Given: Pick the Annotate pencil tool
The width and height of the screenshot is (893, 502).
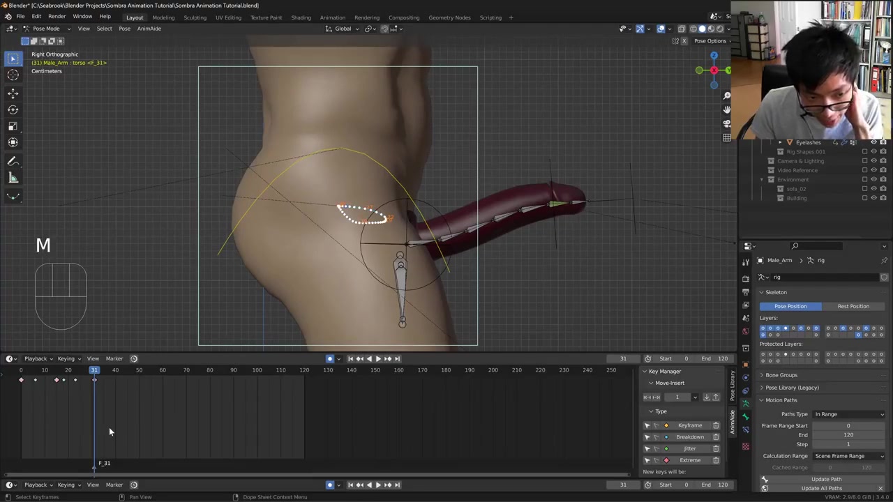Looking at the screenshot, I should tap(13, 161).
